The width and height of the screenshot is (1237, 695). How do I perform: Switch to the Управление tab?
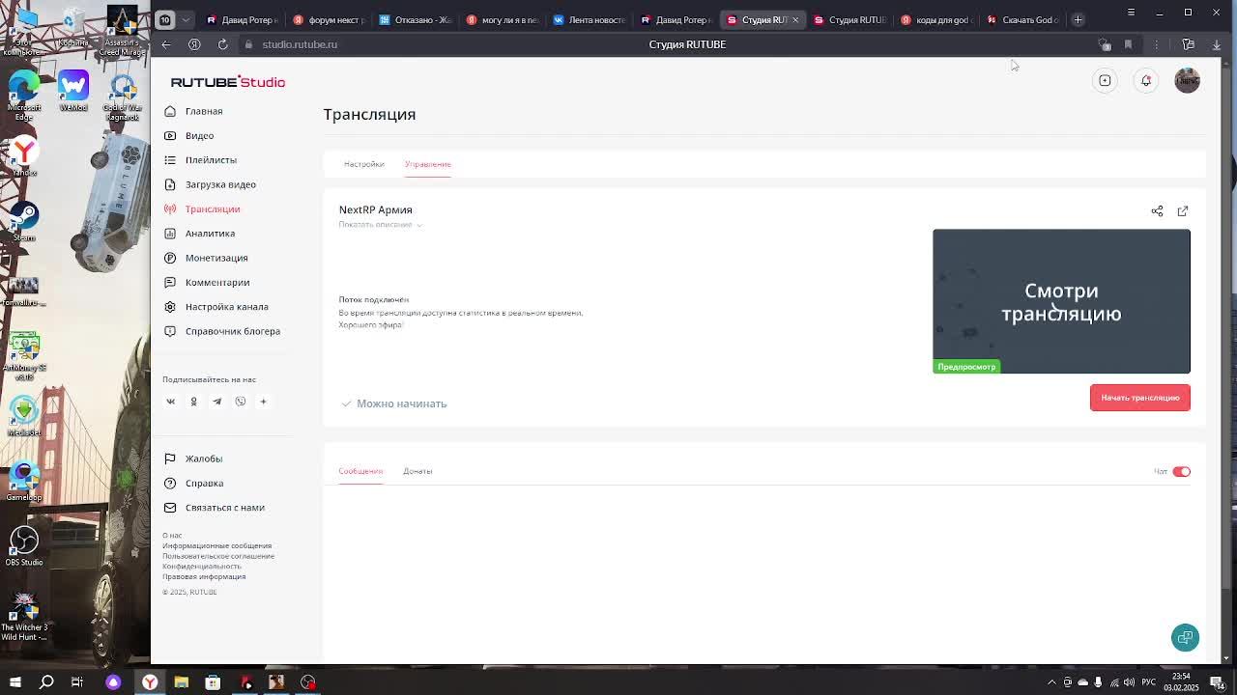click(x=427, y=164)
